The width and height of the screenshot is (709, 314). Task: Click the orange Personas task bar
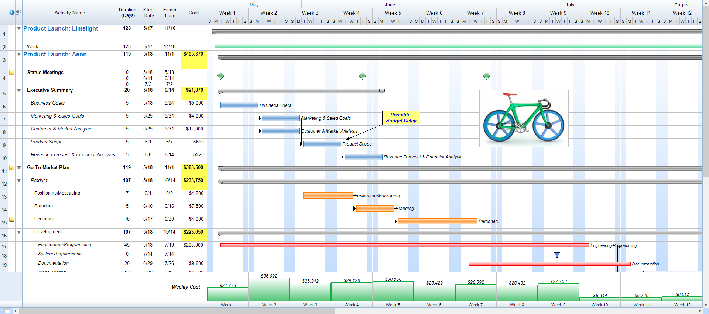437,221
